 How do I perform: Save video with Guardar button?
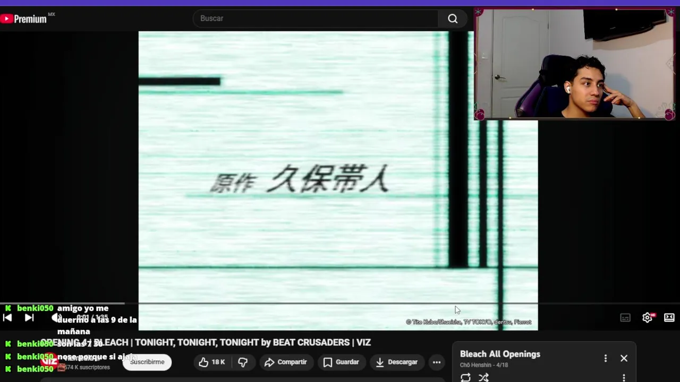341,362
